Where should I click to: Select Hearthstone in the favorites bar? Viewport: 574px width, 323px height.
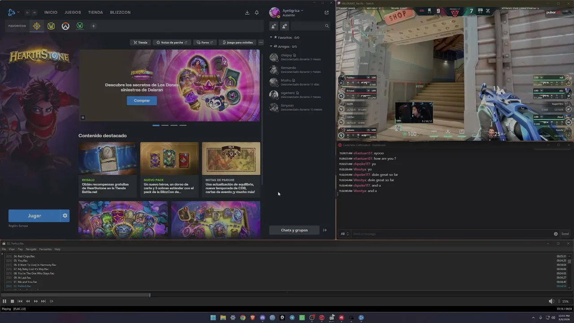(37, 26)
